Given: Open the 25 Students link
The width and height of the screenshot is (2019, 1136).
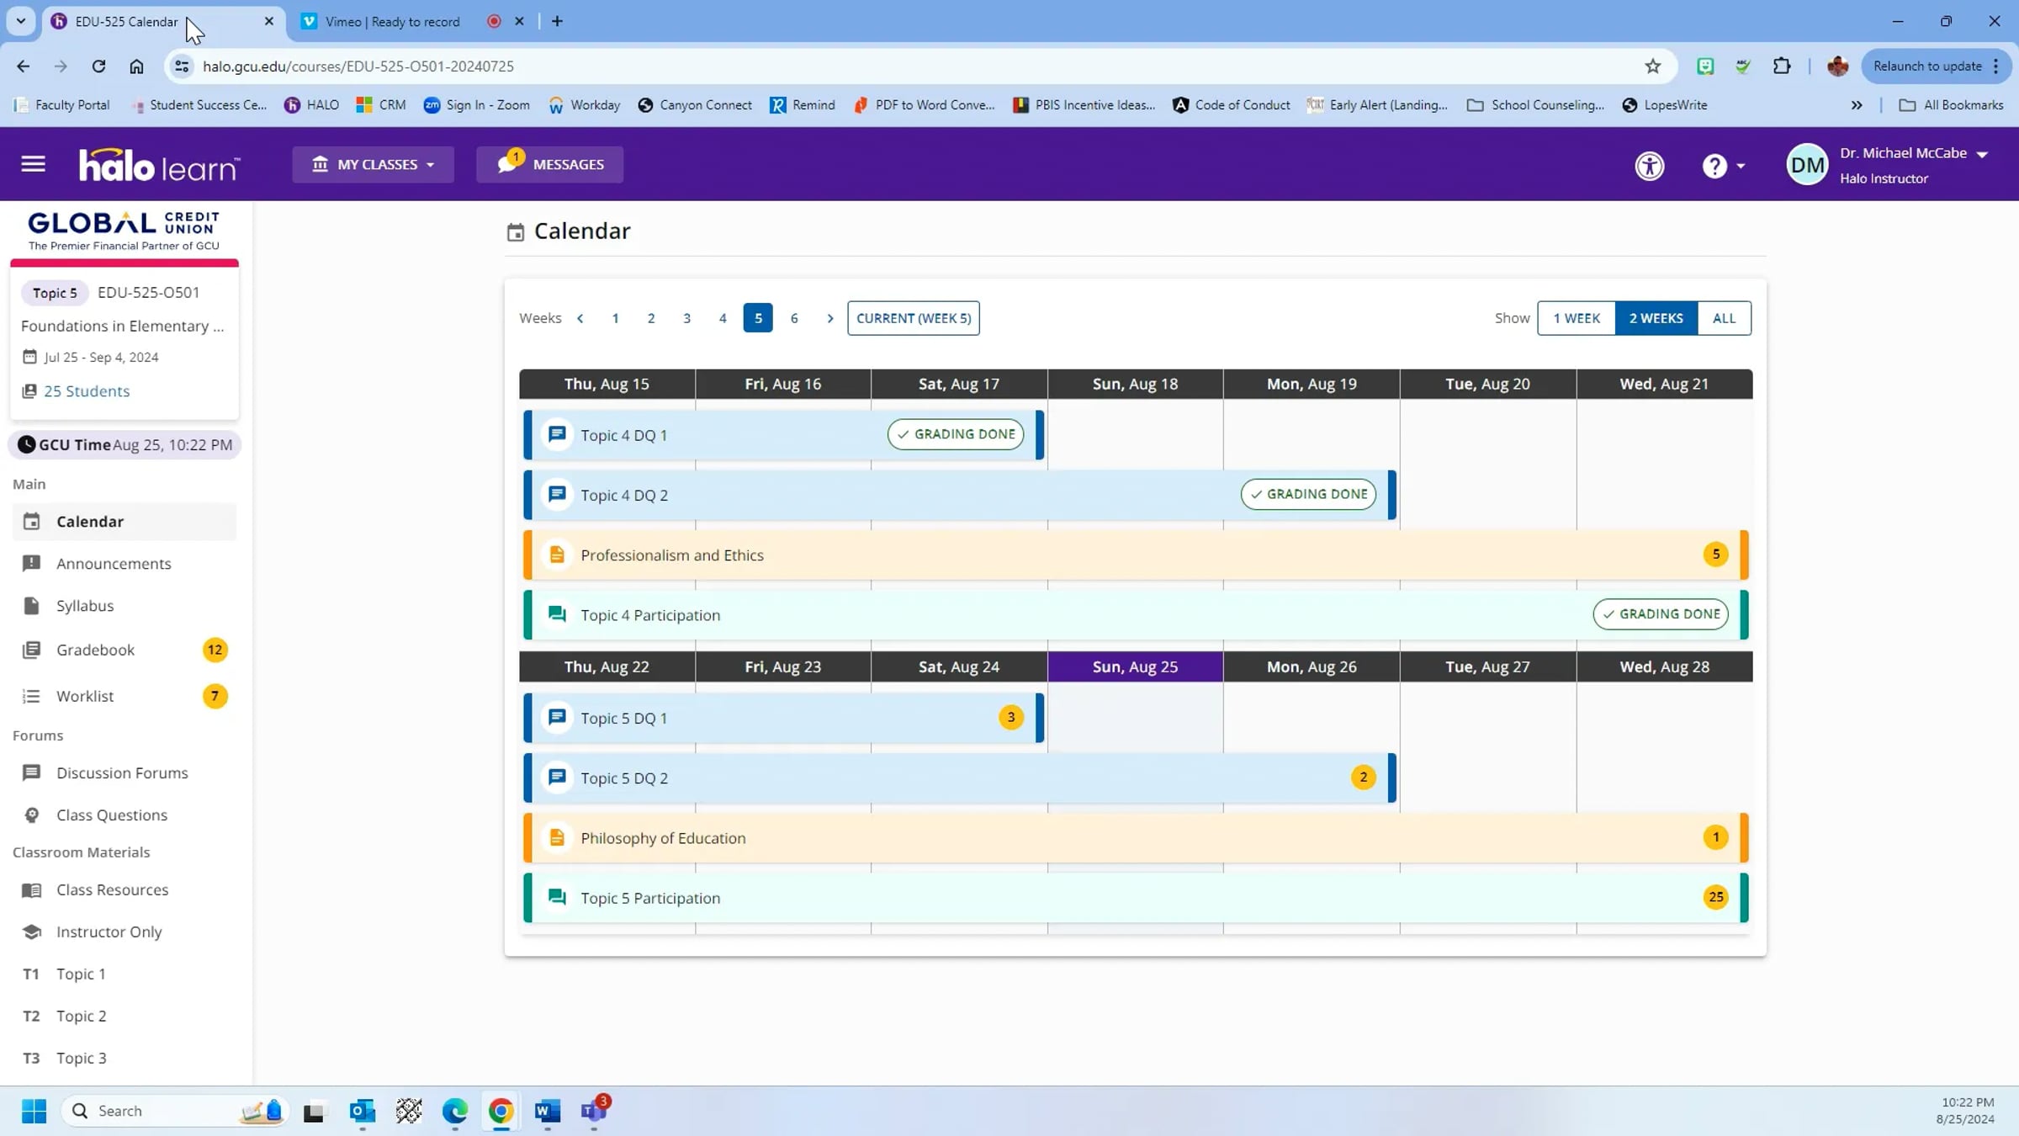Looking at the screenshot, I should coord(87,391).
